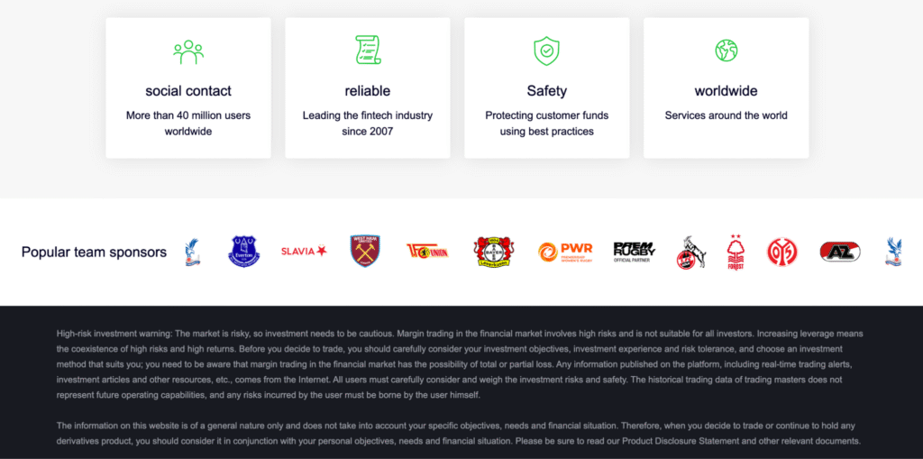The height and width of the screenshot is (459, 923).
Task: Click the West Ham United crest
Action: (365, 252)
